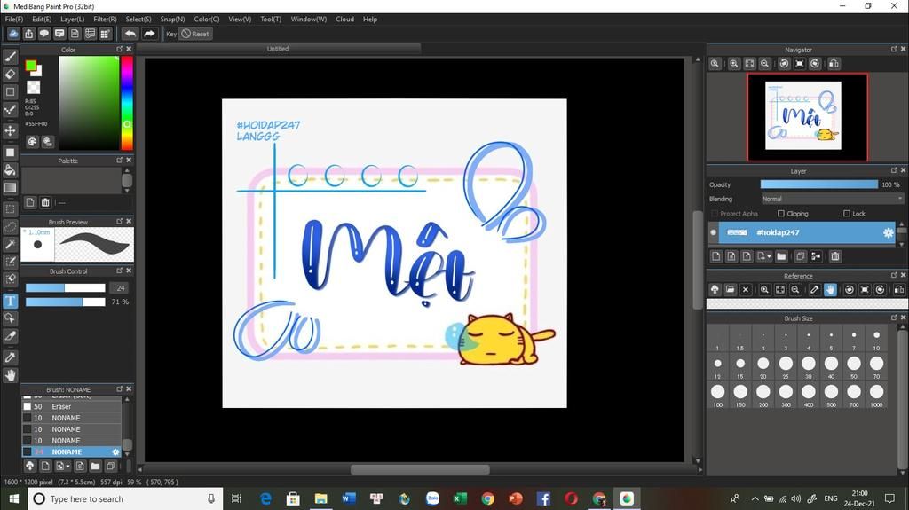Add a layer folder
This screenshot has height=510, width=909.
[781, 256]
